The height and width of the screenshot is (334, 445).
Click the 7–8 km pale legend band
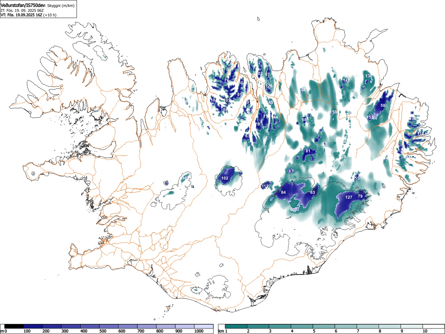367,326
